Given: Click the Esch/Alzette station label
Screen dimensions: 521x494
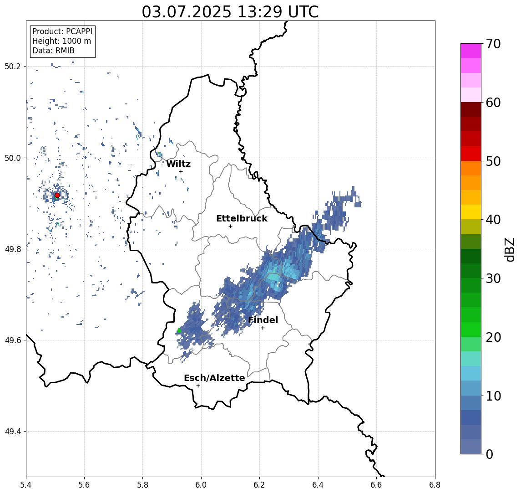Looking at the screenshot, I should (x=214, y=378).
